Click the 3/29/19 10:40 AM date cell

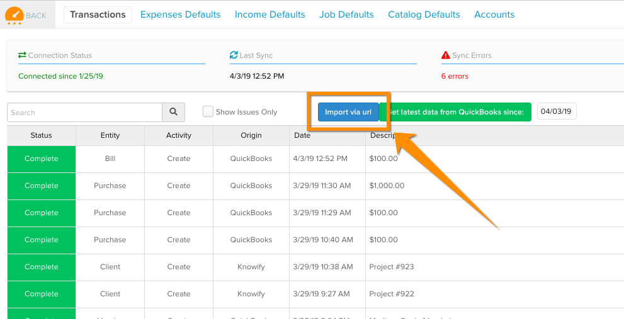[x=327, y=240]
